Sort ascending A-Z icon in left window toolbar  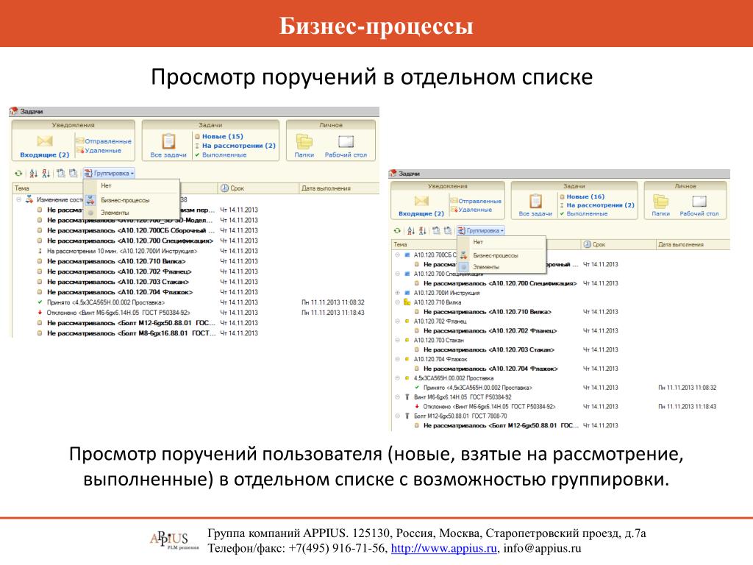coord(33,174)
